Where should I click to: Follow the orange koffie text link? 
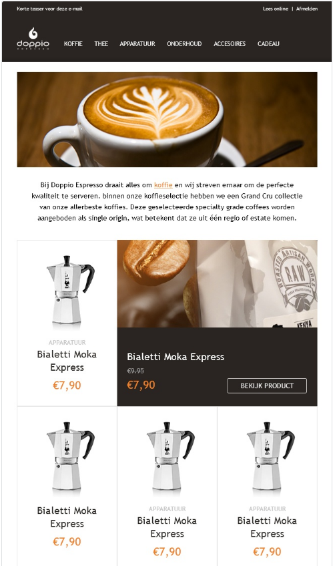pyautogui.click(x=163, y=185)
